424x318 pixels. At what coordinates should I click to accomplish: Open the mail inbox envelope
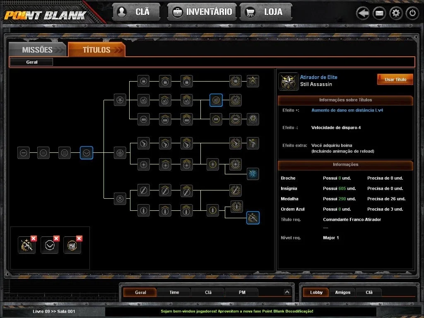coord(379,13)
